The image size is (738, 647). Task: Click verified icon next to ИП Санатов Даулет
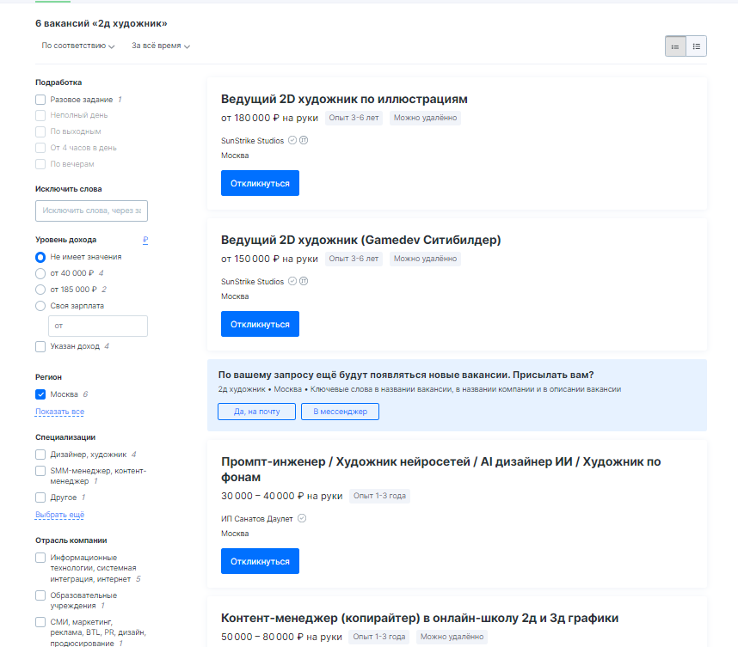click(x=302, y=518)
